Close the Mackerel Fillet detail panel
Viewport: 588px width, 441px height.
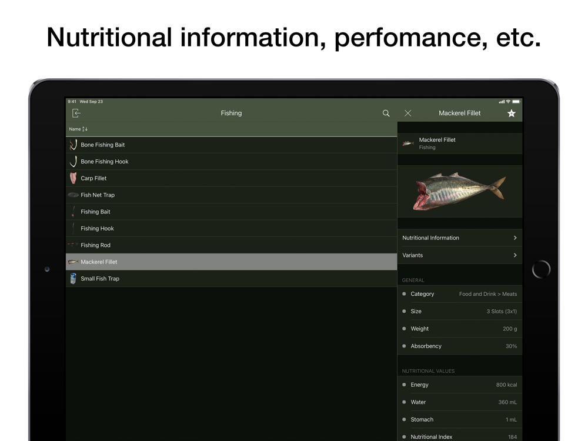(408, 113)
